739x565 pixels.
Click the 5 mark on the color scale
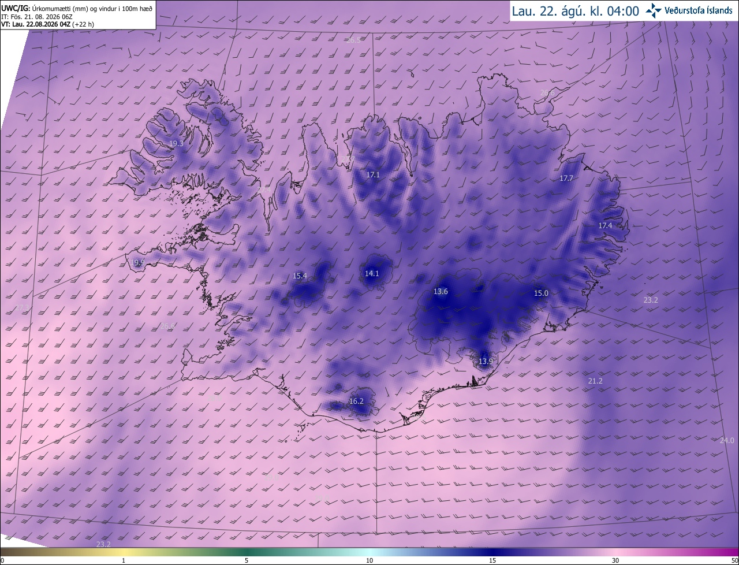(247, 560)
